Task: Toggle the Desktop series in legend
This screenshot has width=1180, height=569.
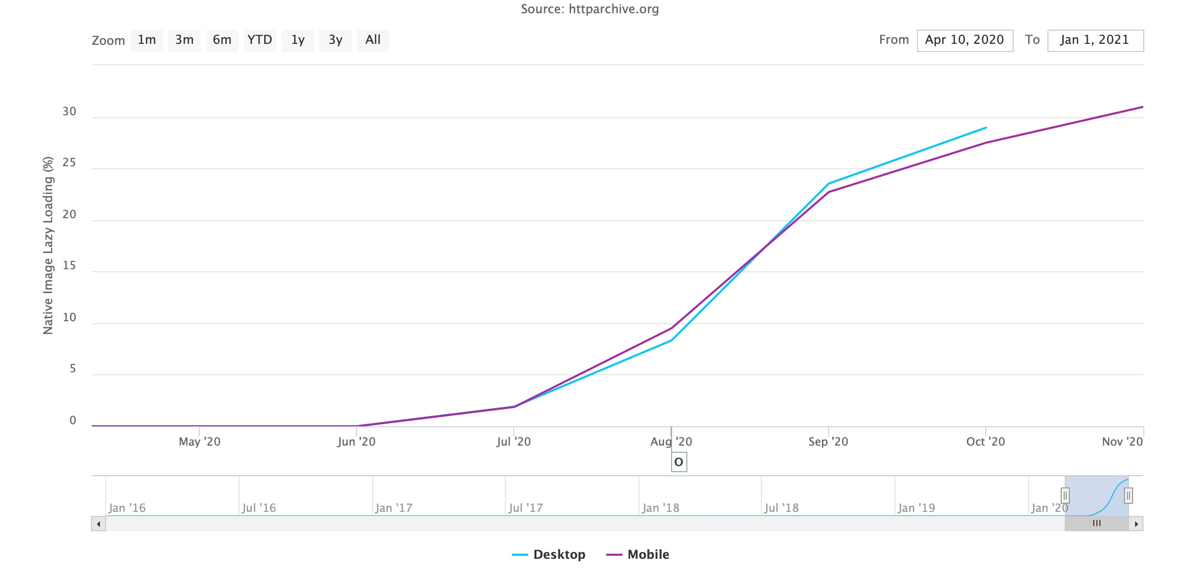Action: (x=559, y=554)
